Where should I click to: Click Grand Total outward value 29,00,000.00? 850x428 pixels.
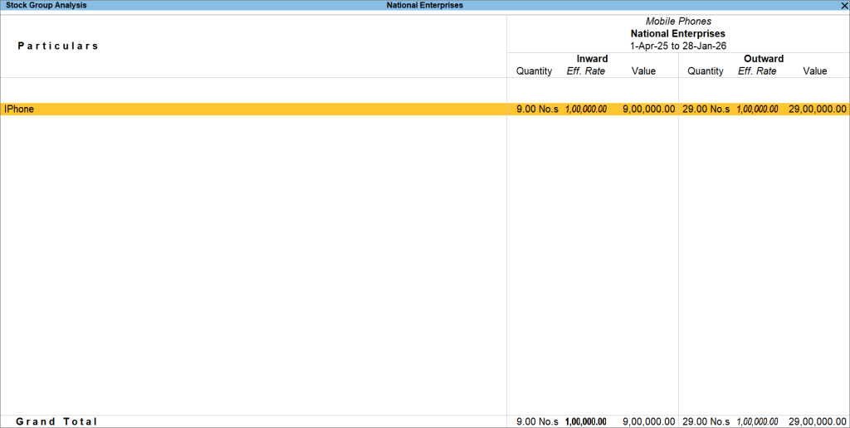(818, 421)
